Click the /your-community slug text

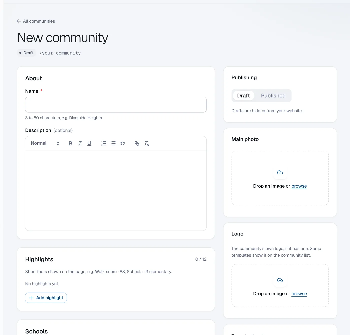pos(60,53)
